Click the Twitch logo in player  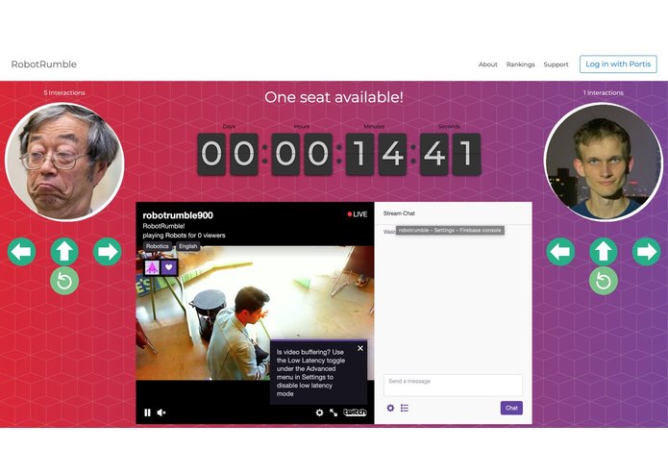(x=355, y=412)
